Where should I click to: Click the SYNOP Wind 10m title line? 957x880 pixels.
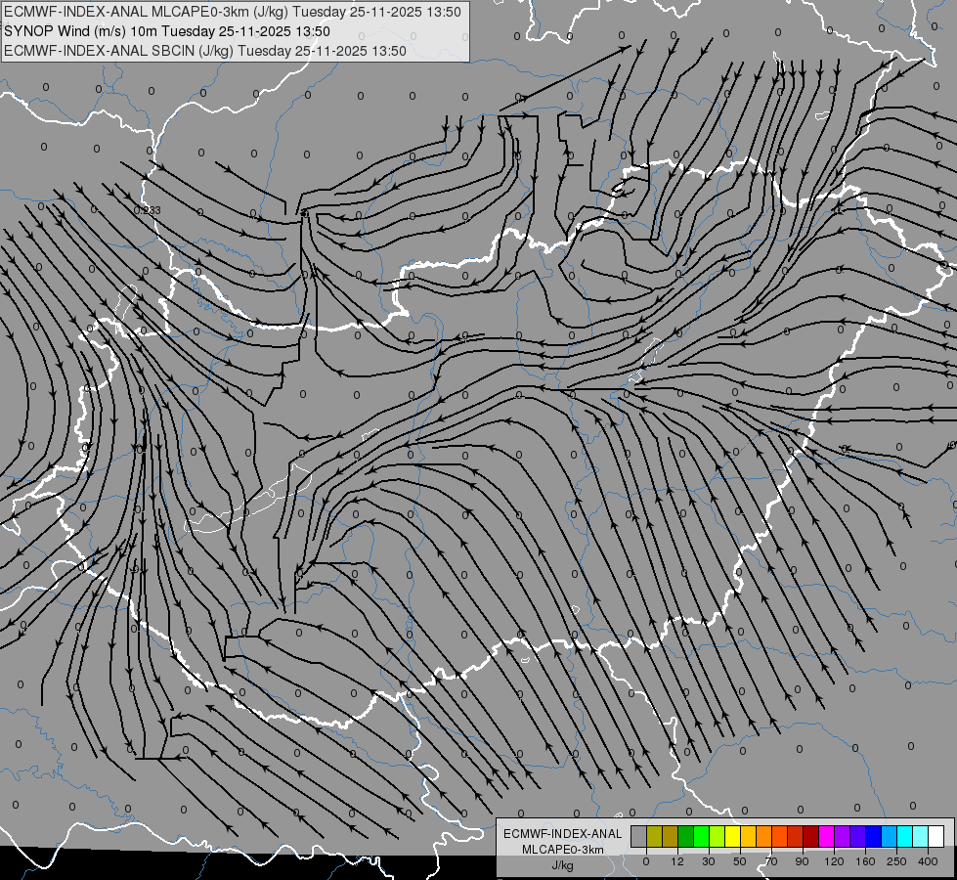point(167,31)
